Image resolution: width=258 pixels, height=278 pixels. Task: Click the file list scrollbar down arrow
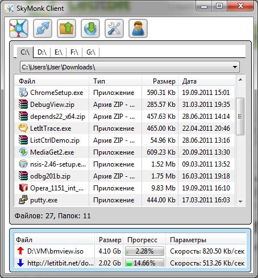[240, 202]
